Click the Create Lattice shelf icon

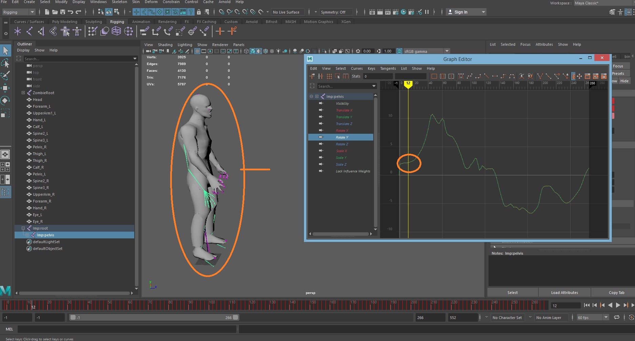[116, 31]
